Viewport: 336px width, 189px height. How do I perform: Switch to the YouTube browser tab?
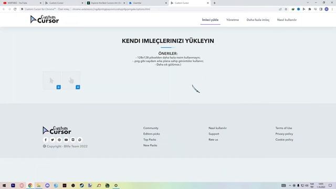point(22,3)
